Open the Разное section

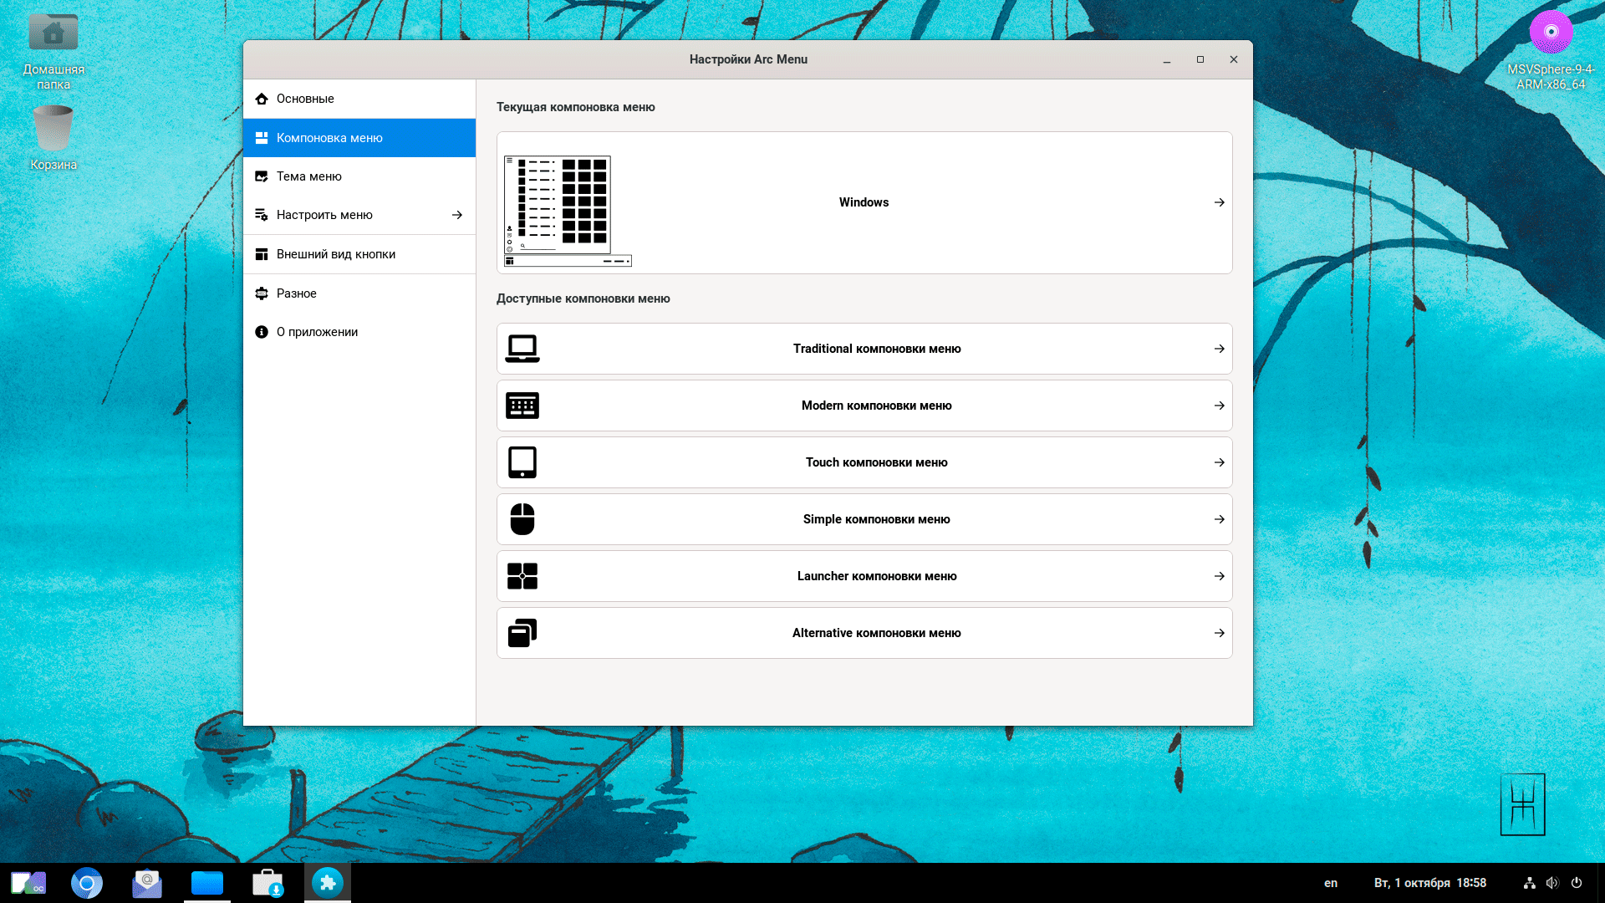(296, 293)
